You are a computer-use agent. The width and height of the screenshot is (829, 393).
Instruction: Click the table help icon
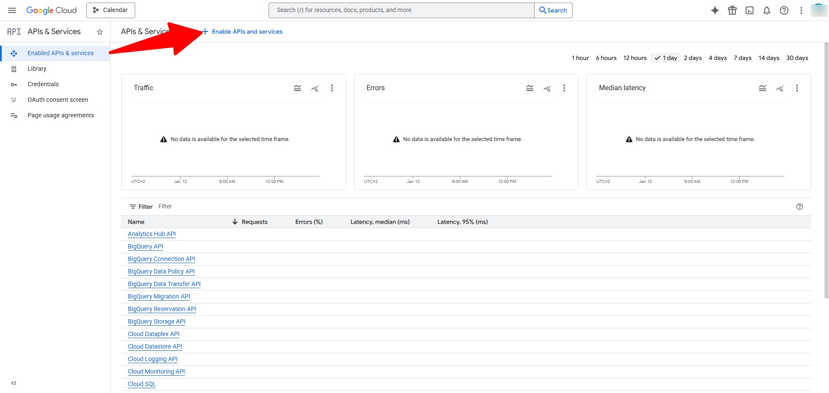(800, 207)
